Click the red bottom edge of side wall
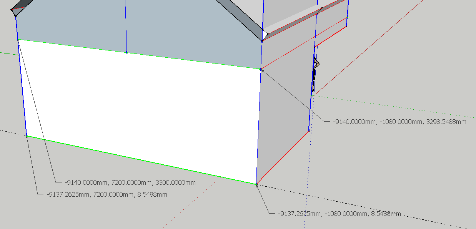The height and width of the screenshot is (229, 476). click(283, 157)
